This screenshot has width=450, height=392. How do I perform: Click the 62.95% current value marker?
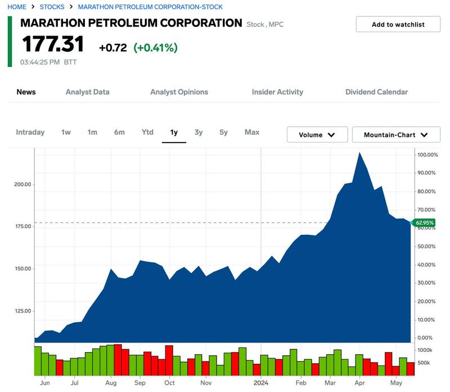tap(424, 222)
